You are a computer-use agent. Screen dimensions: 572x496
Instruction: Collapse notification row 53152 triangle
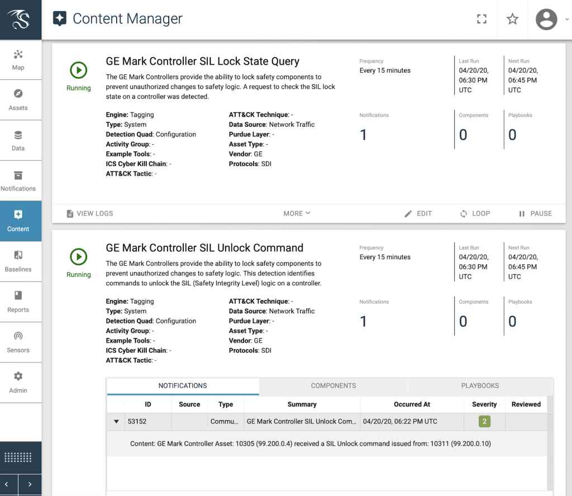coord(116,422)
